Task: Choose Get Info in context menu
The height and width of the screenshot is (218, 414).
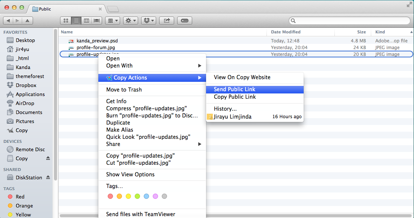Action: pos(152,101)
